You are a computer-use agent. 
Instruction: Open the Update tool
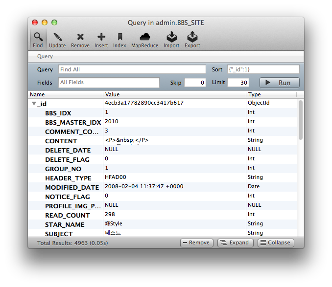click(x=57, y=40)
